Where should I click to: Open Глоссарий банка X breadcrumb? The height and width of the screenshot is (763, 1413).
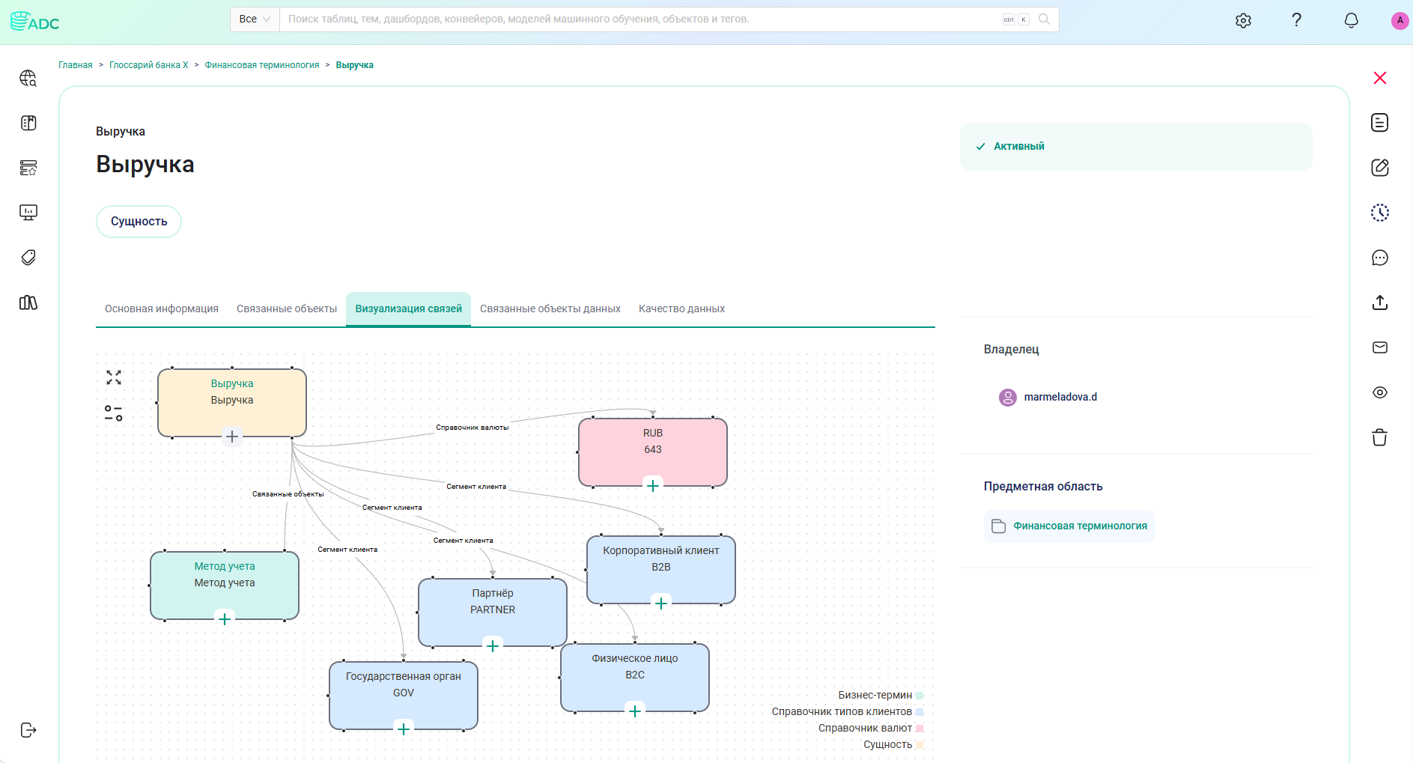coord(149,65)
